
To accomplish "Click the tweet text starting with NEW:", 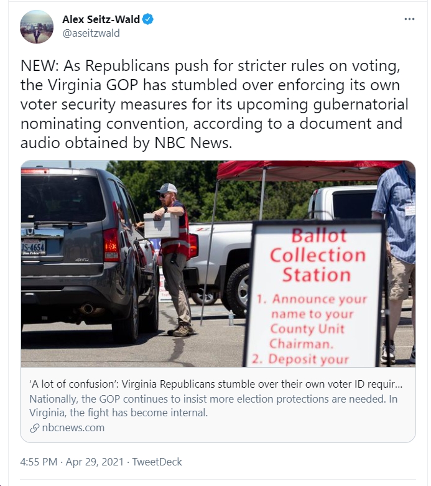I will point(215,104).
